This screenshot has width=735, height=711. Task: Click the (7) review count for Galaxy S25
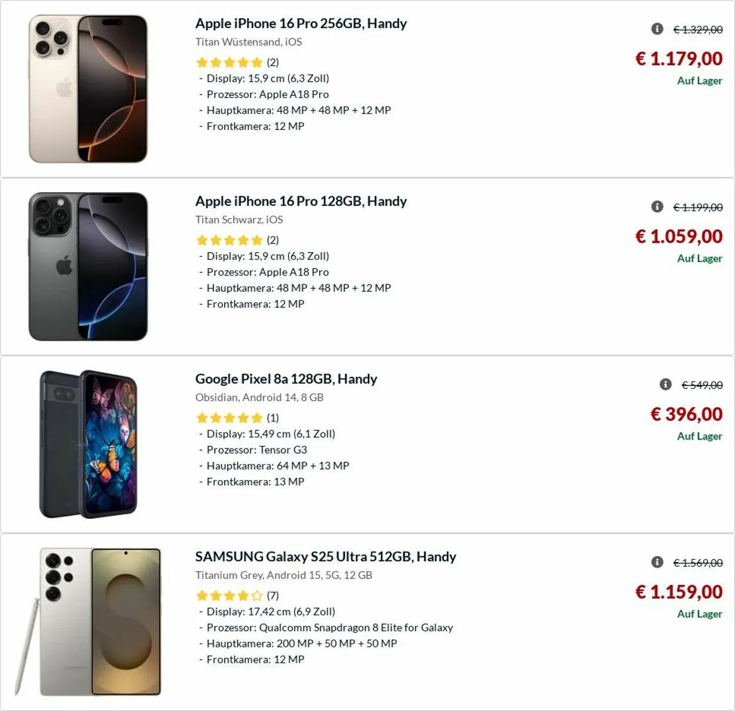pos(273,596)
